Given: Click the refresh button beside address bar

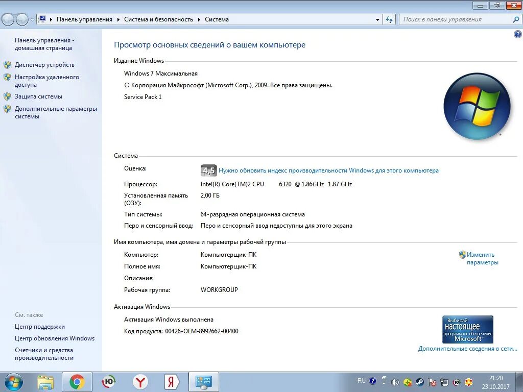Looking at the screenshot, I should 389,19.
